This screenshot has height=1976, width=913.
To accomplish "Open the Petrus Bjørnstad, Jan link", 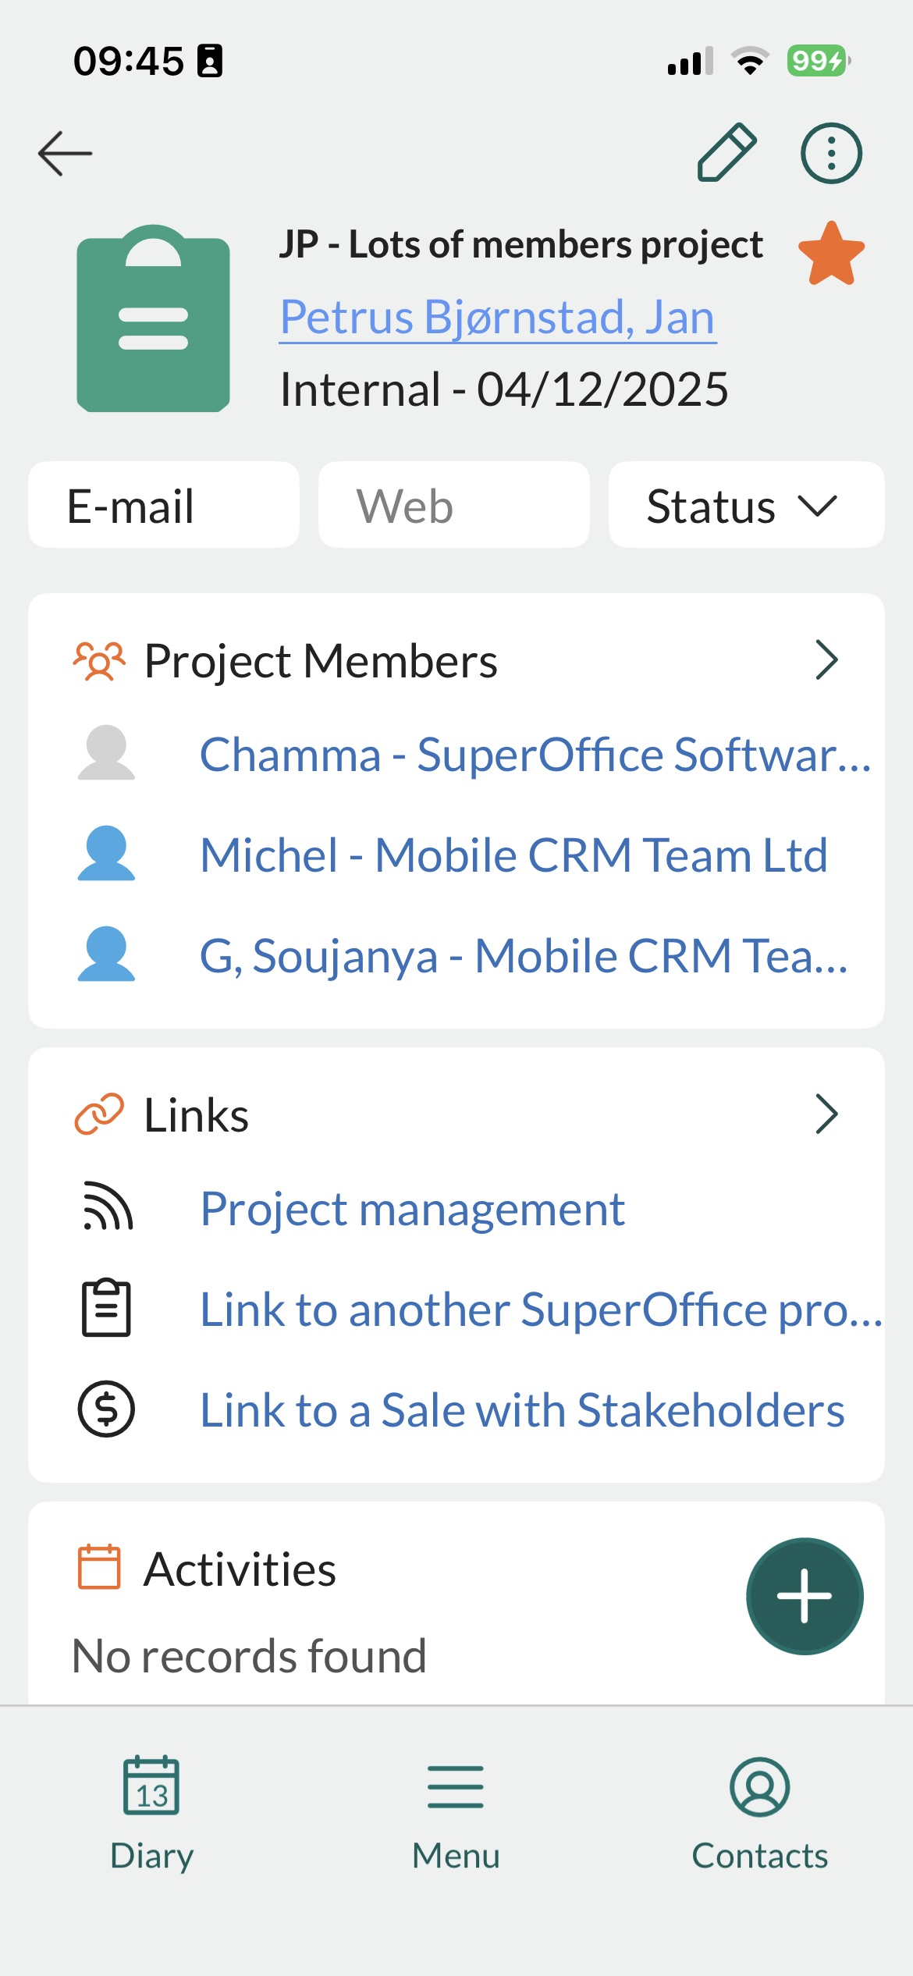I will 498,318.
